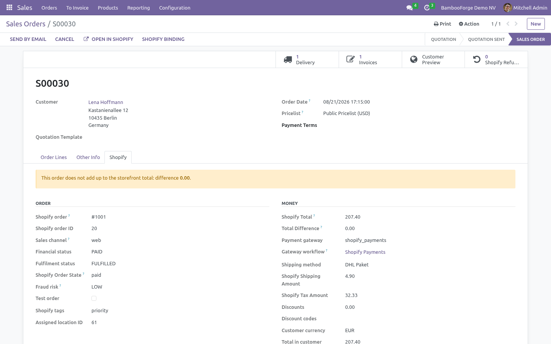Open the Customer Preview stat button
The width and height of the screenshot is (551, 344).
pos(433,60)
